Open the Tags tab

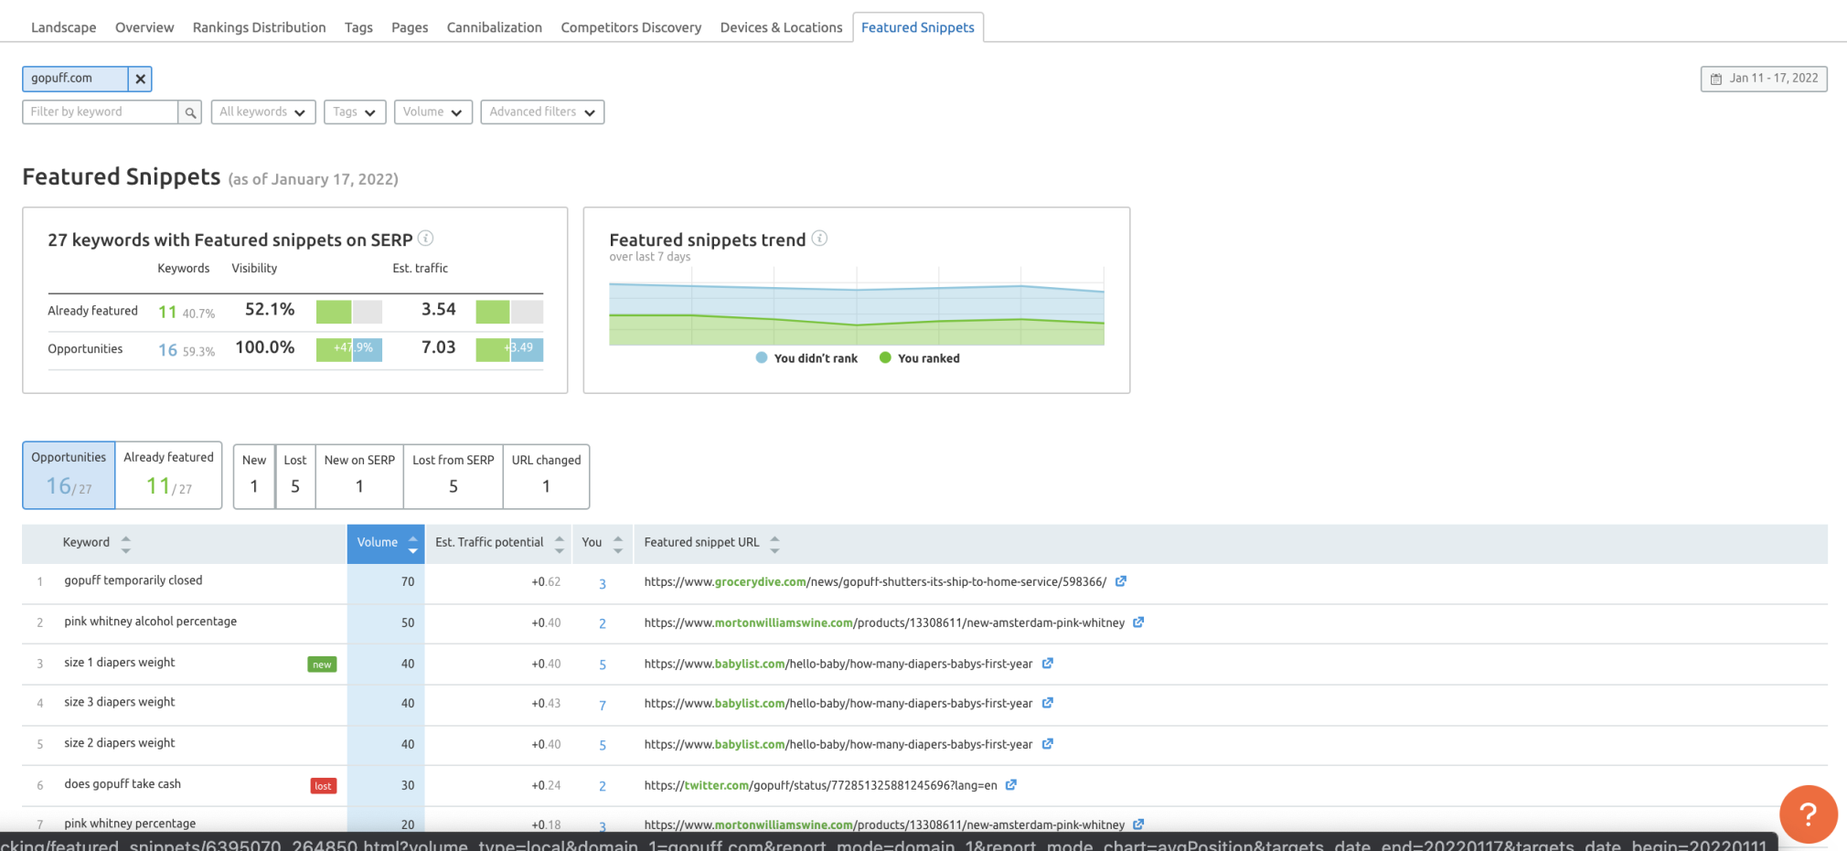[358, 27]
